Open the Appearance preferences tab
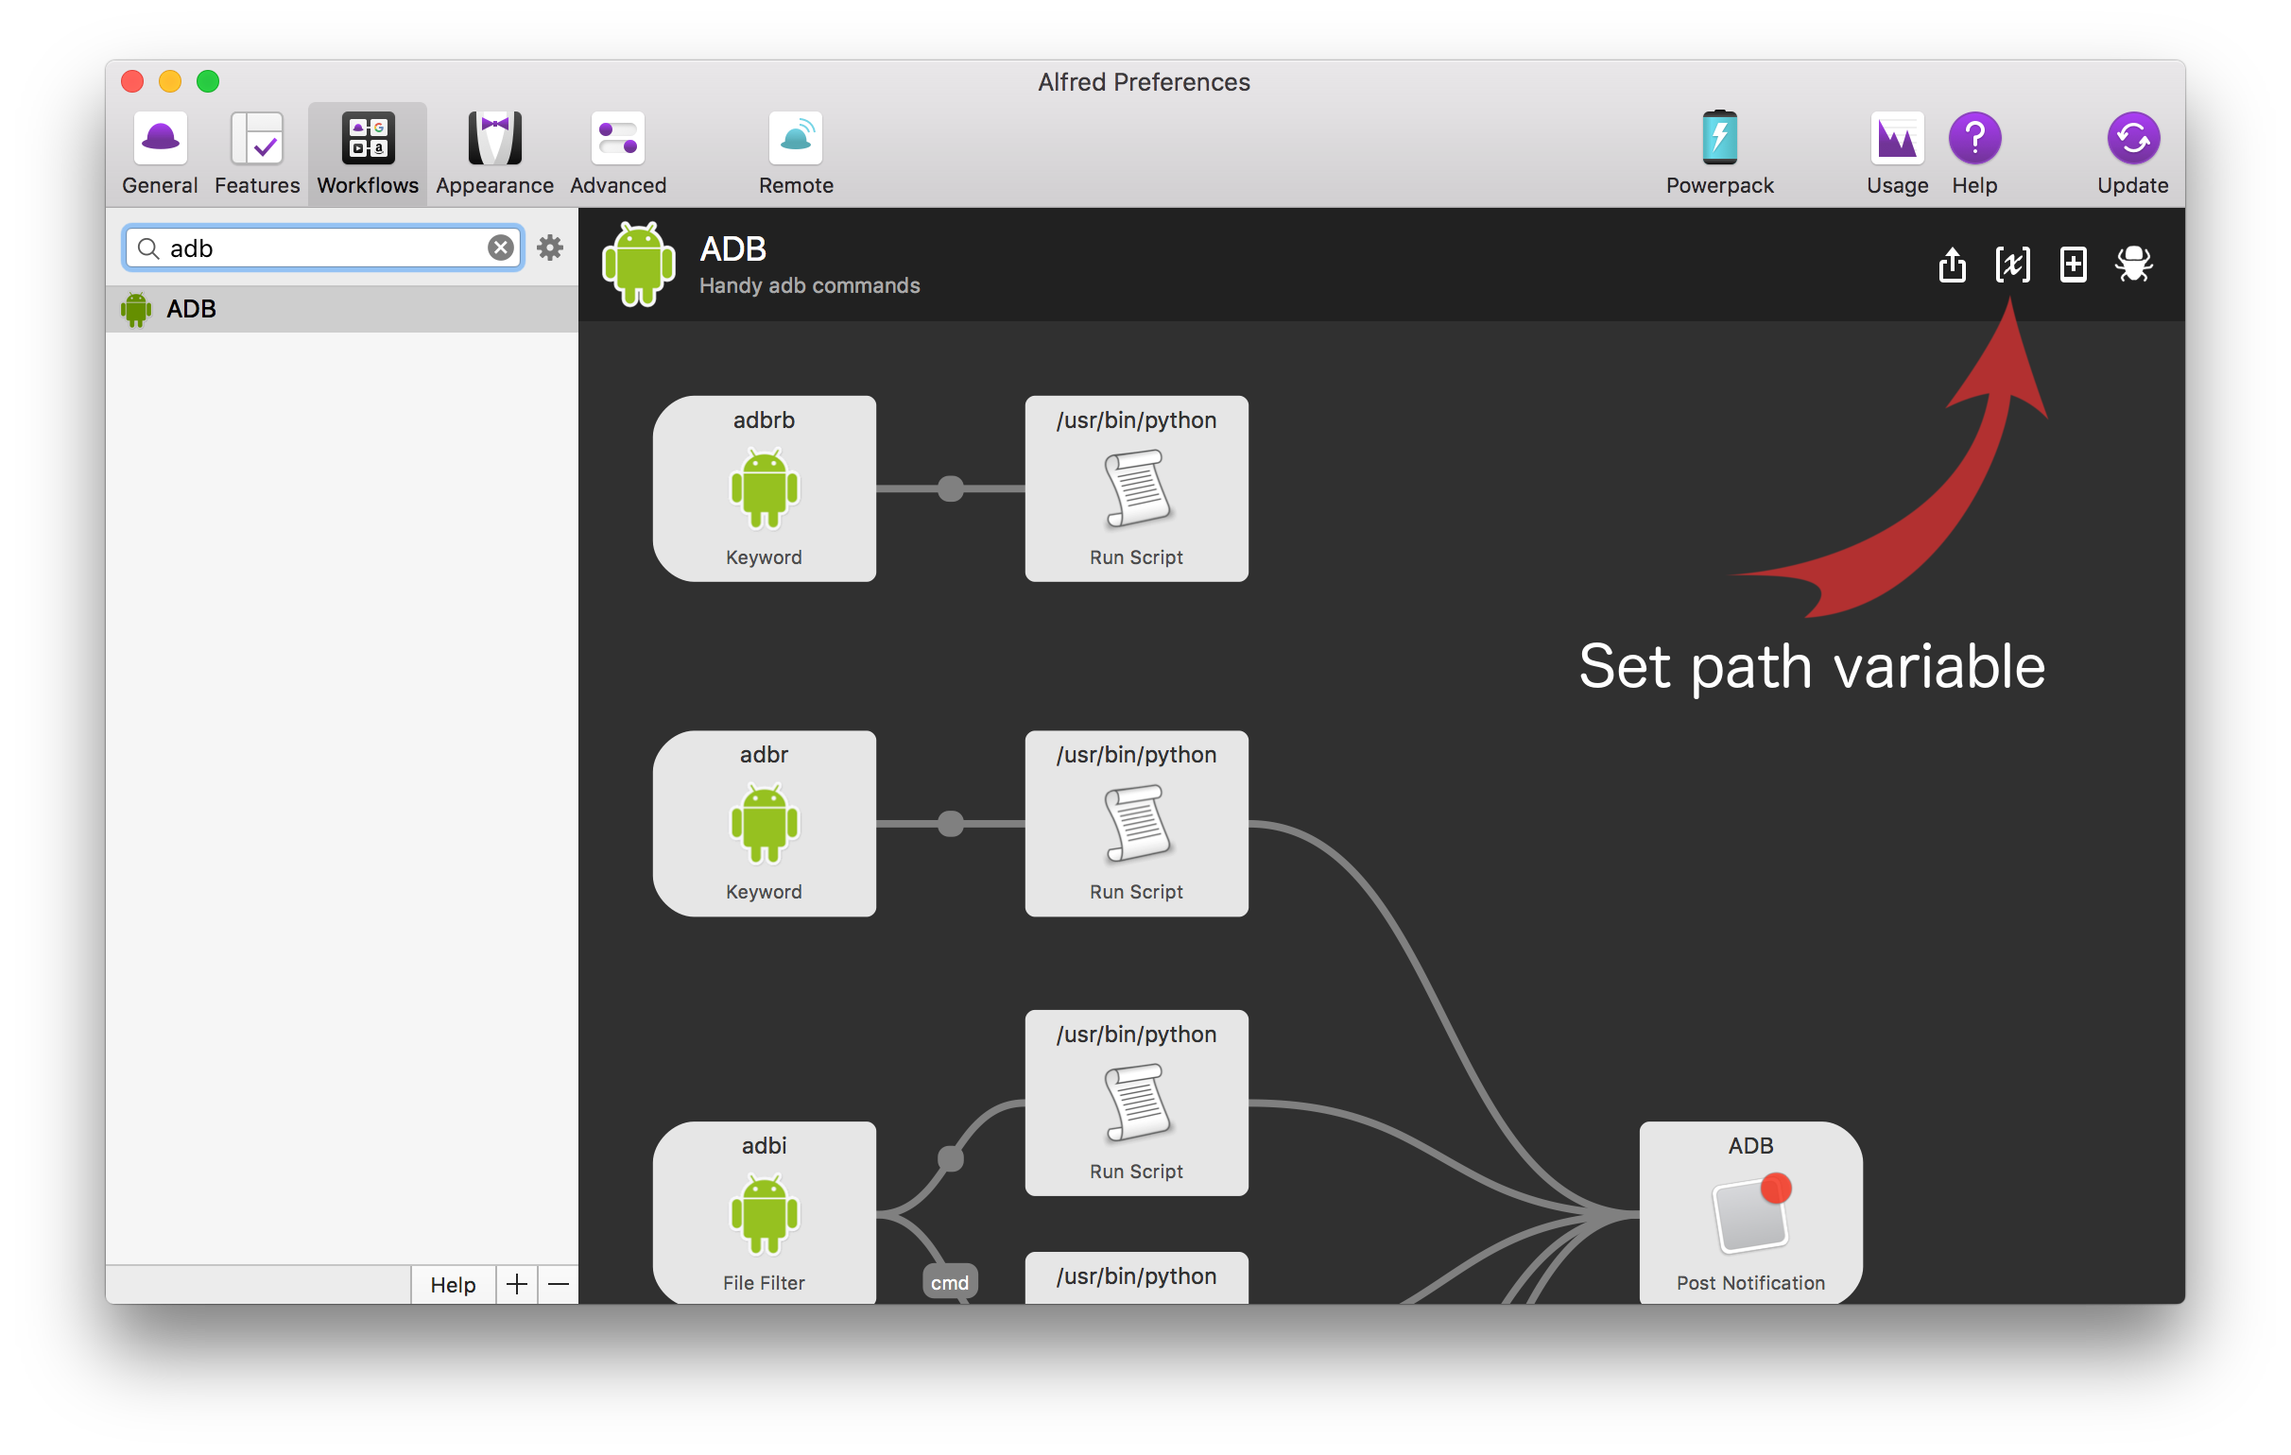This screenshot has width=2291, height=1455. (x=494, y=153)
